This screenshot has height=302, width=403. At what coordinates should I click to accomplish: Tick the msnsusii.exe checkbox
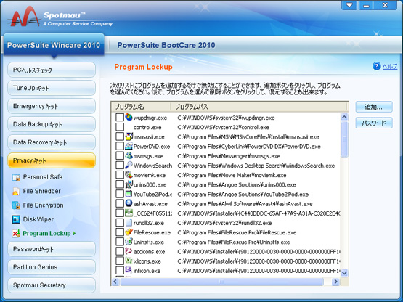click(120, 136)
